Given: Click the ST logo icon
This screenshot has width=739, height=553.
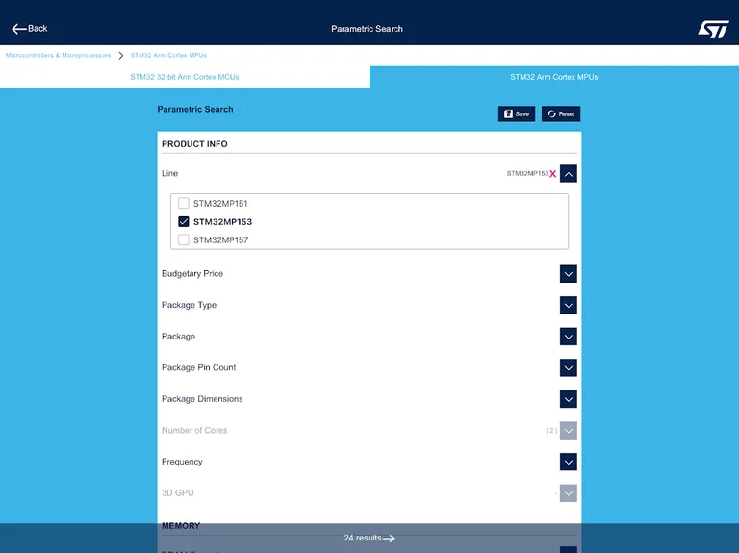Looking at the screenshot, I should [x=713, y=29].
